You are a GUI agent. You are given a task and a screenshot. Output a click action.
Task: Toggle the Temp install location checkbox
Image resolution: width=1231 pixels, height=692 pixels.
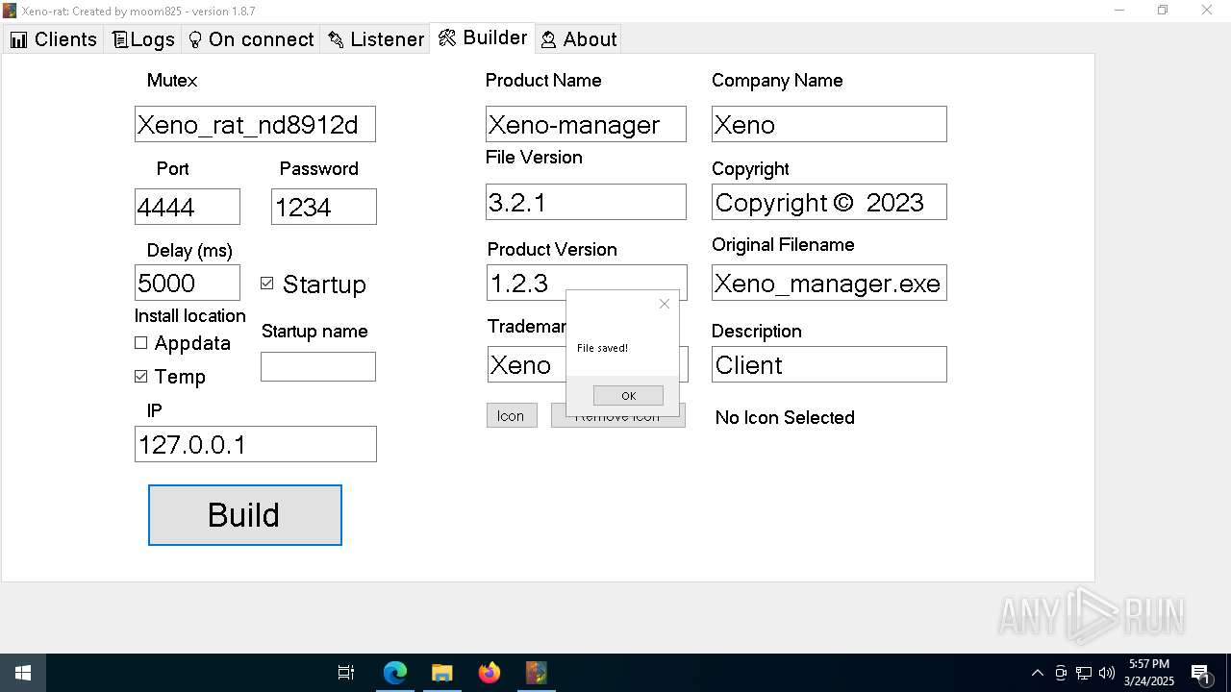point(141,377)
